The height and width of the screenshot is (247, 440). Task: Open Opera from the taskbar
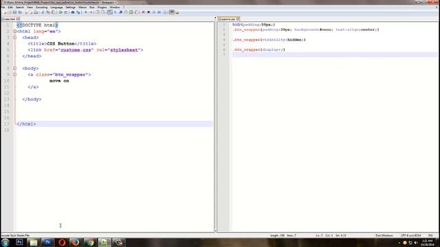click(x=62, y=242)
